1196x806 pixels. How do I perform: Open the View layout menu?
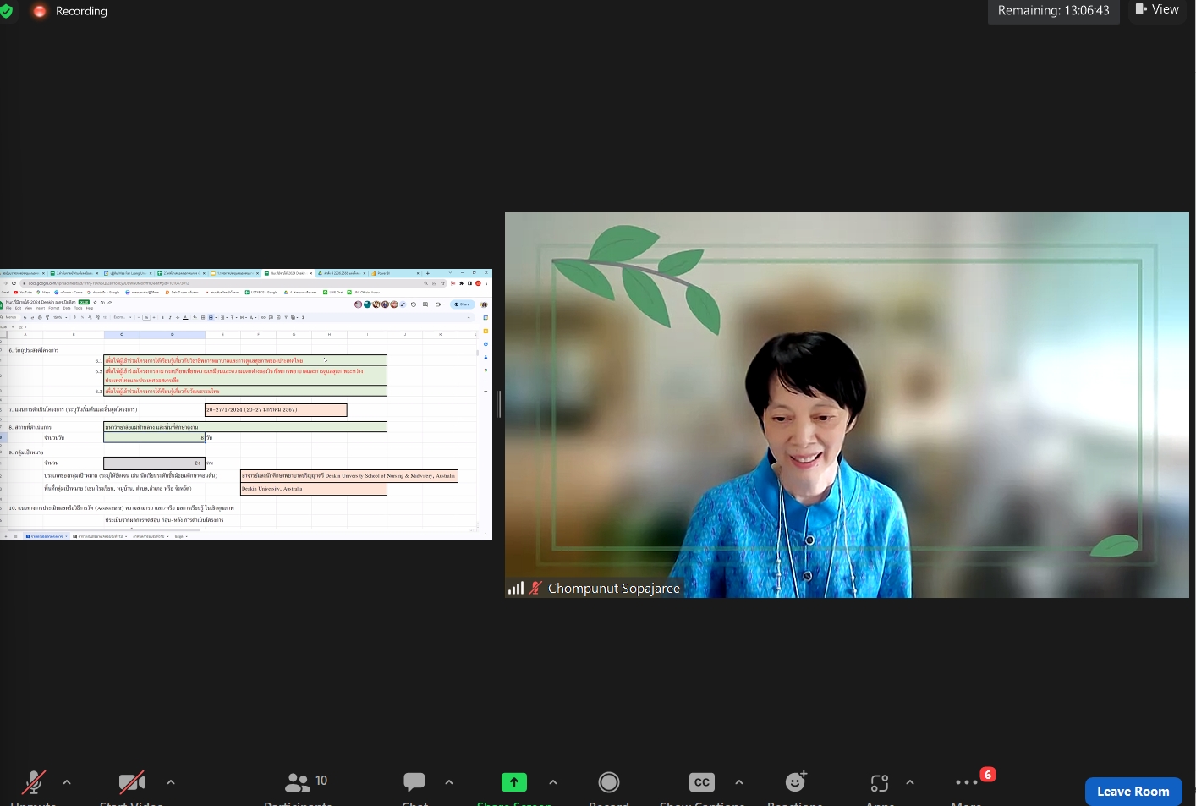coord(1157,9)
